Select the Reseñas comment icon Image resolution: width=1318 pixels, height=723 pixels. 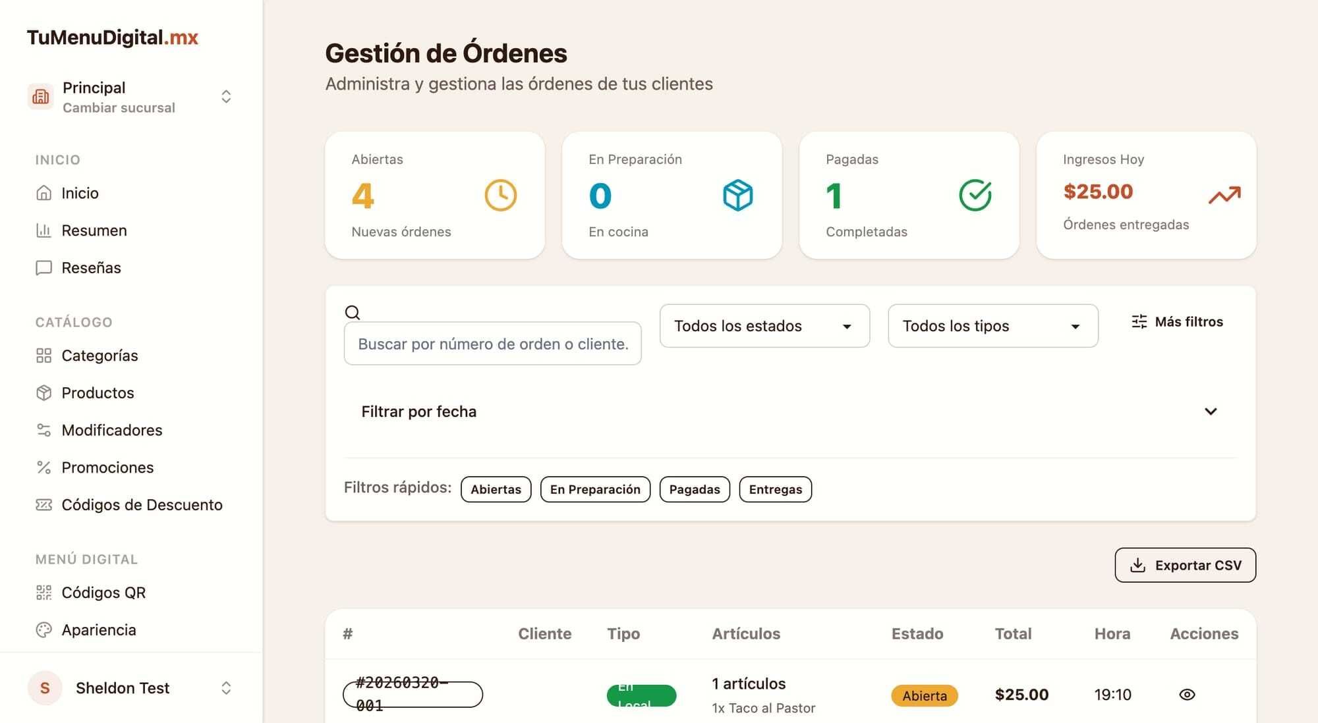click(43, 267)
